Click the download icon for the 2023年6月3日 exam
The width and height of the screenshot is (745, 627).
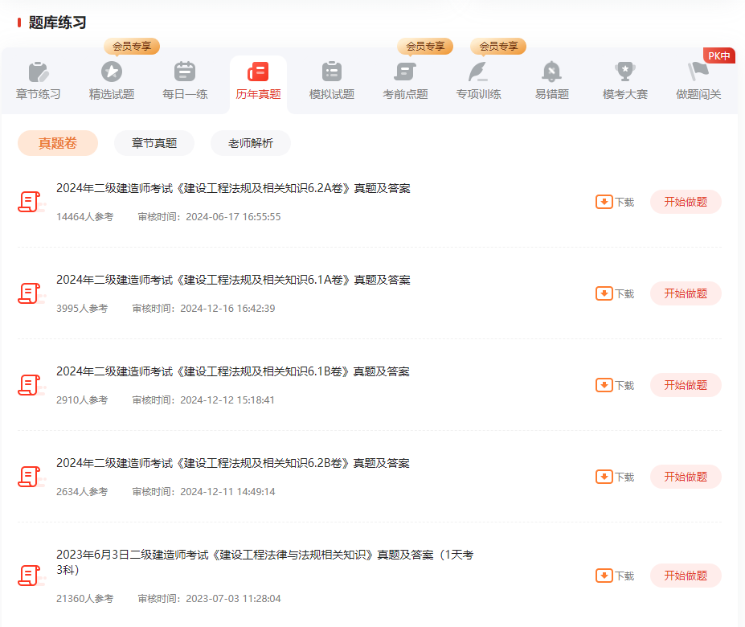(x=604, y=576)
